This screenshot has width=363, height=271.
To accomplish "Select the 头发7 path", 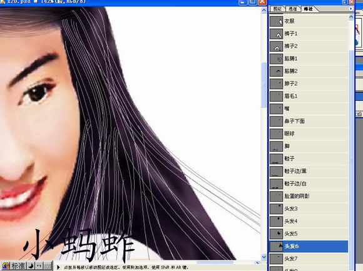I will click(309, 258).
